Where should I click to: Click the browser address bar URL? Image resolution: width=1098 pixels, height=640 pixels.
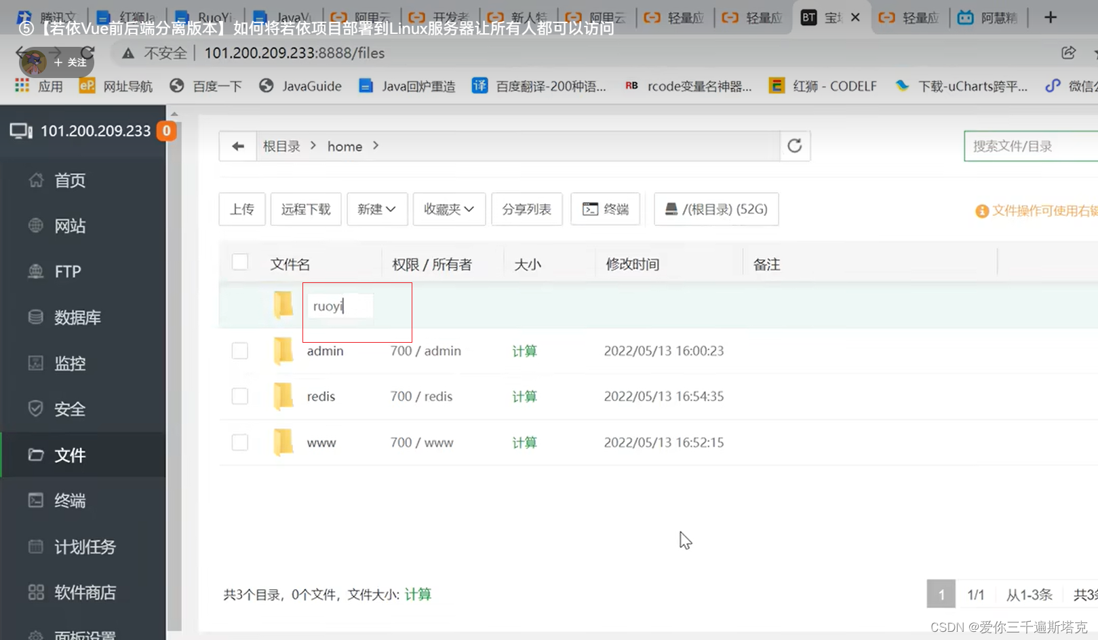pyautogui.click(x=294, y=53)
